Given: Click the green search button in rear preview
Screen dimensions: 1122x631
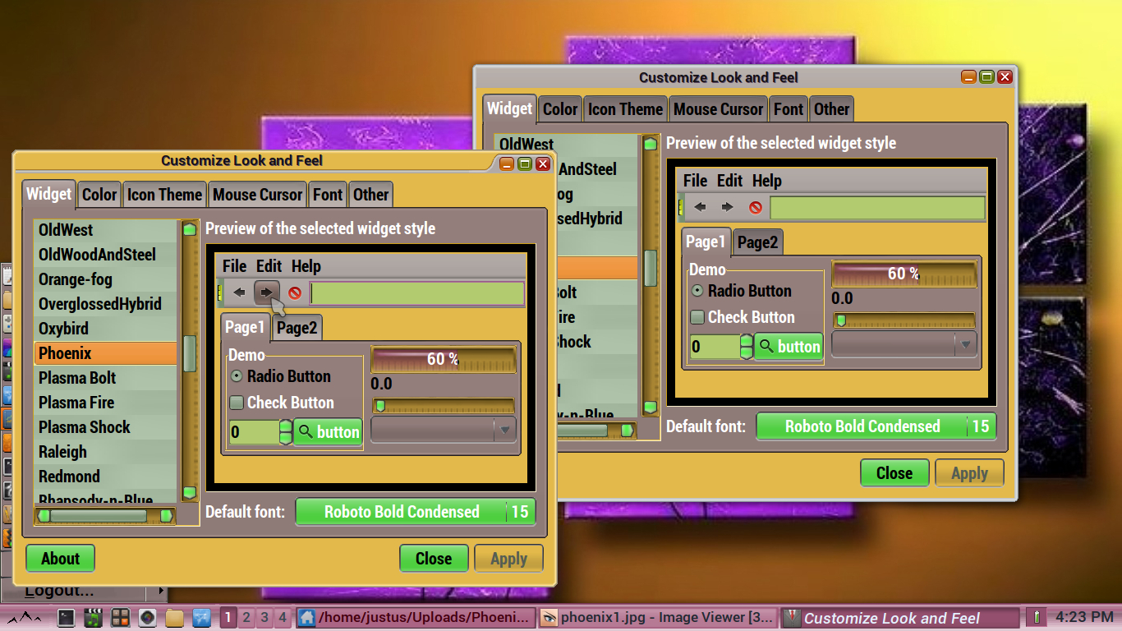Looking at the screenshot, I should pos(789,347).
